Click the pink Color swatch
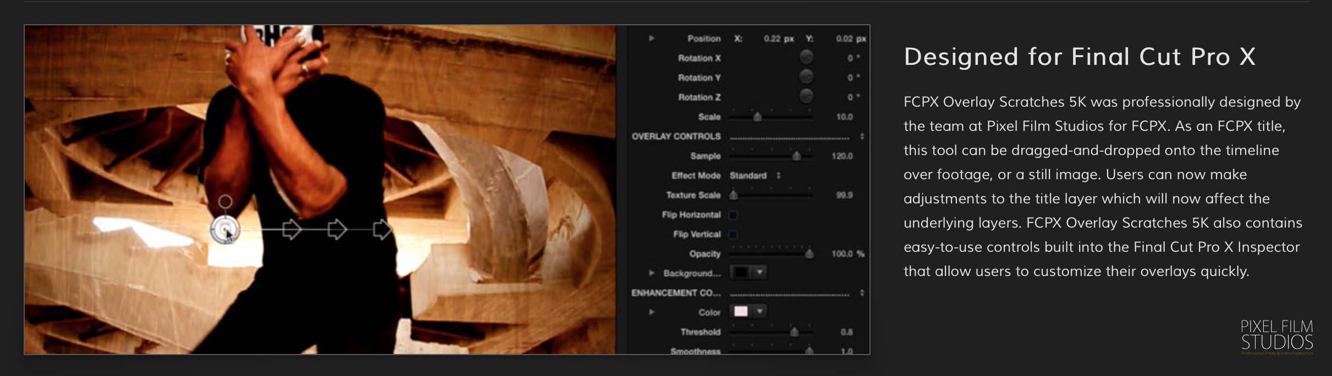This screenshot has width=1332, height=376. 741,311
